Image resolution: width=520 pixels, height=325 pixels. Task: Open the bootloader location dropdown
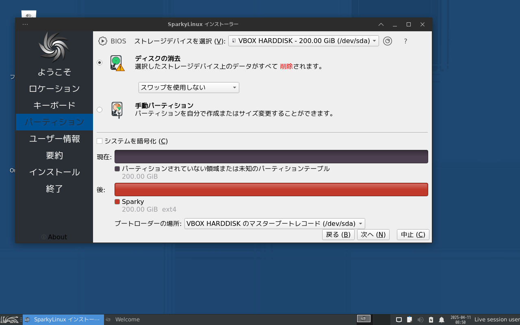[x=275, y=223]
